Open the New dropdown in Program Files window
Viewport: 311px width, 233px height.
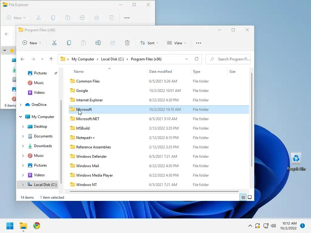pos(32,43)
